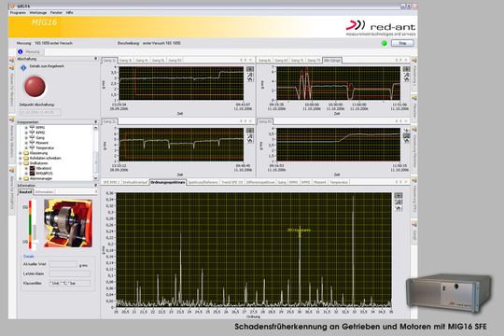This screenshot has width=504, height=336.
Task: Click the cursor tool of the Ordnungsspektrum graph
Action: coord(399,195)
